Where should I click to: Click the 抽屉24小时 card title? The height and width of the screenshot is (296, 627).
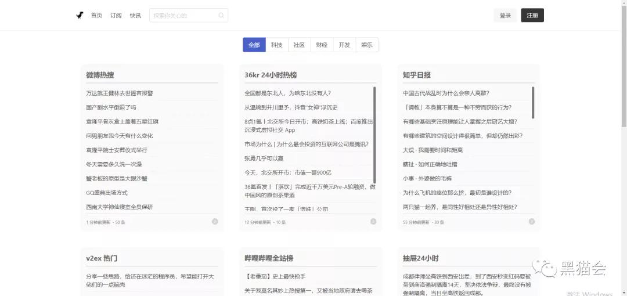421,258
